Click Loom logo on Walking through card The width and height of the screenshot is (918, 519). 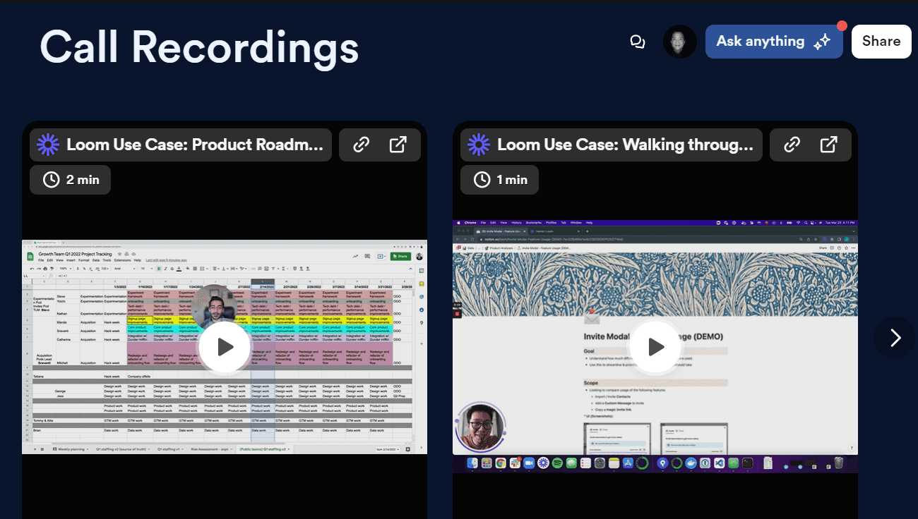[x=479, y=145]
